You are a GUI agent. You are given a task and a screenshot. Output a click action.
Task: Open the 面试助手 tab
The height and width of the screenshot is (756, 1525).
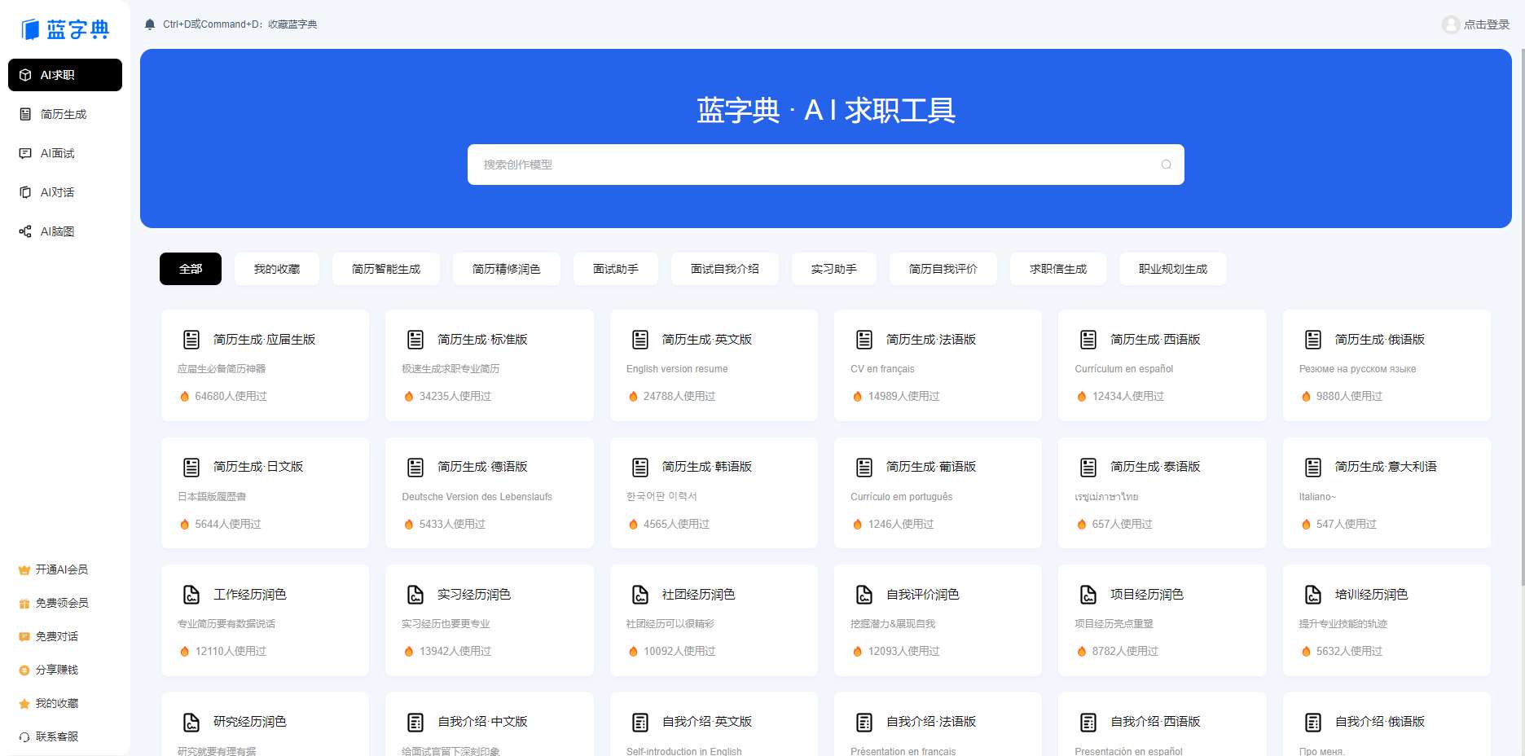coord(616,269)
